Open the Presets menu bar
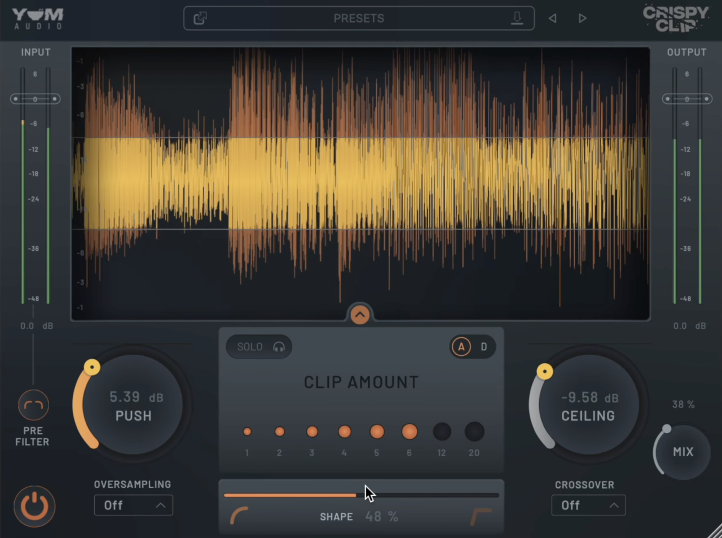722x538 pixels. point(359,19)
